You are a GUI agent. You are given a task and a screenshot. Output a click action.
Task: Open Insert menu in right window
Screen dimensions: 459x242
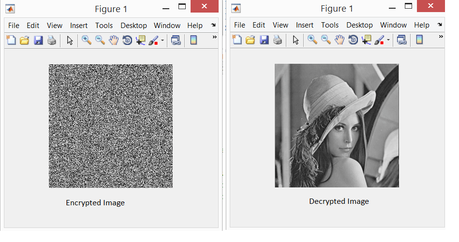pos(304,25)
